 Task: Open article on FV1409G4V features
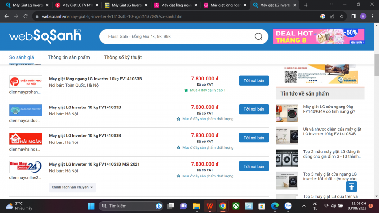coord(329,109)
